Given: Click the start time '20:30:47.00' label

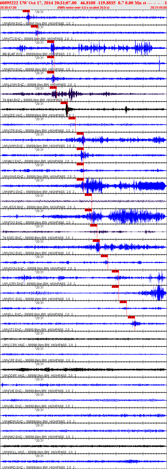Looking at the screenshot, I should (x=8, y=8).
